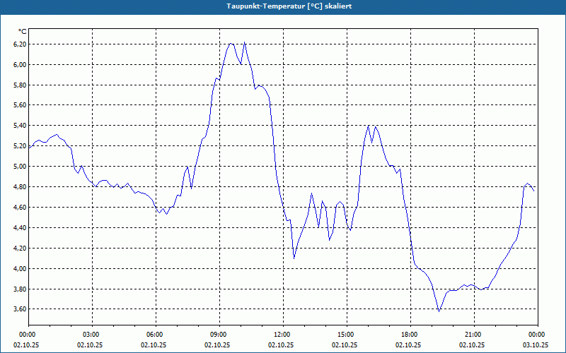The width and height of the screenshot is (566, 353).
Task: Click the 6,20 y-axis label
Action: tap(20, 44)
